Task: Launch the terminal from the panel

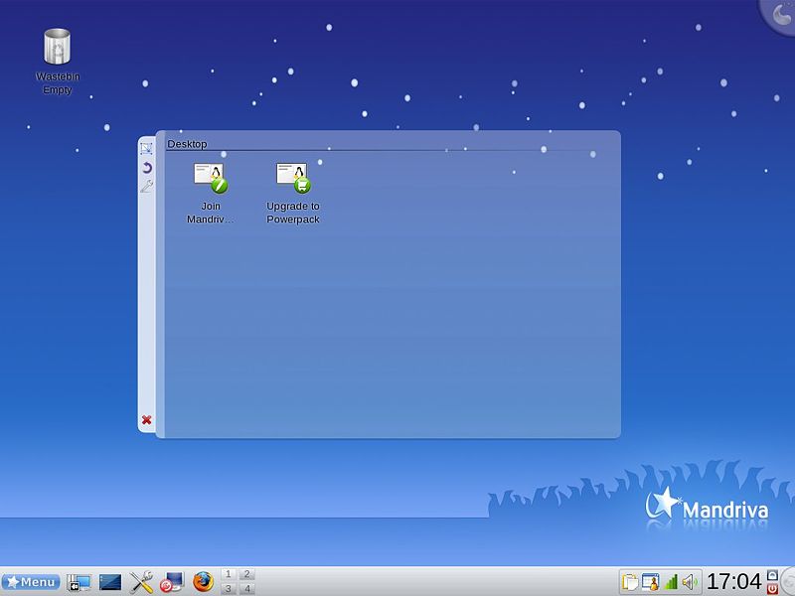Action: point(110,582)
